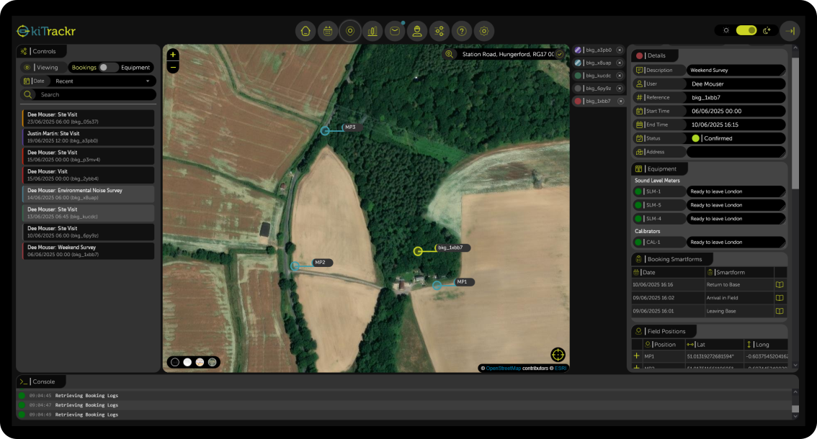This screenshot has width=817, height=439.
Task: Toggle the light/dark theme switch
Action: click(746, 31)
